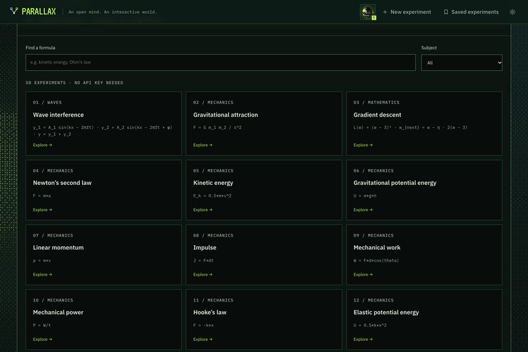Viewport: 528px width, 352px height.
Task: Click the Elastic potential energy title
Action: [387, 312]
